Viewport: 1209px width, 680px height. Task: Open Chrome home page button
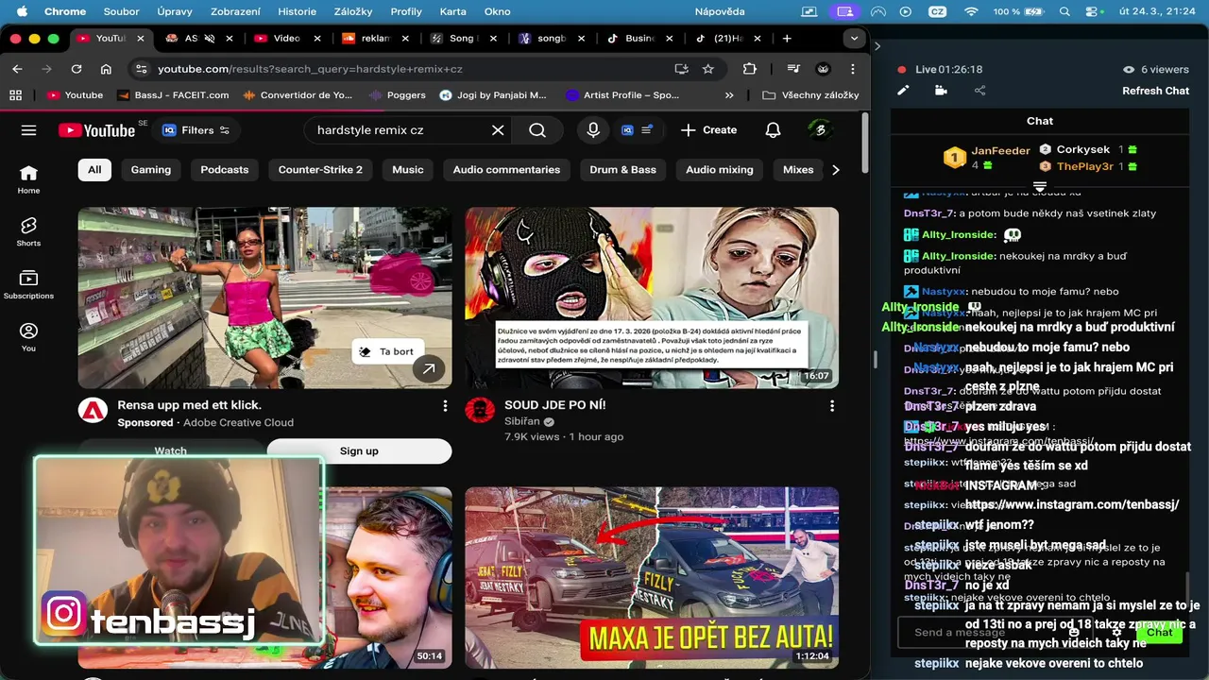click(106, 69)
